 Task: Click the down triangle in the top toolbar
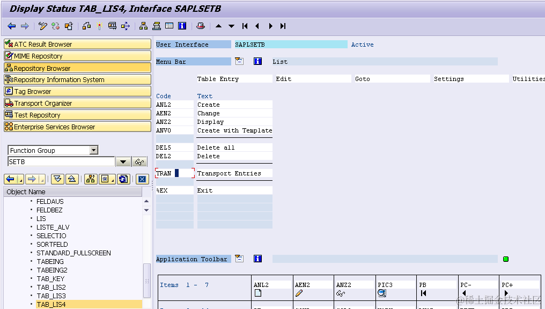232,26
